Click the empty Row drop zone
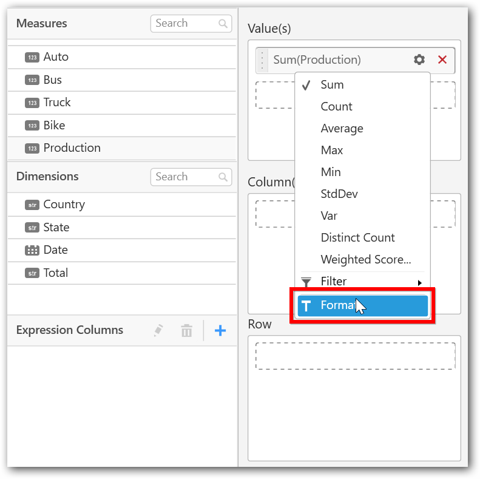The height and width of the screenshot is (479, 480). pyautogui.click(x=355, y=356)
